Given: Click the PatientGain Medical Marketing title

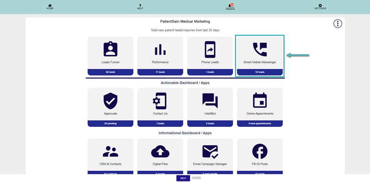Looking at the screenshot, I should coord(185,21).
